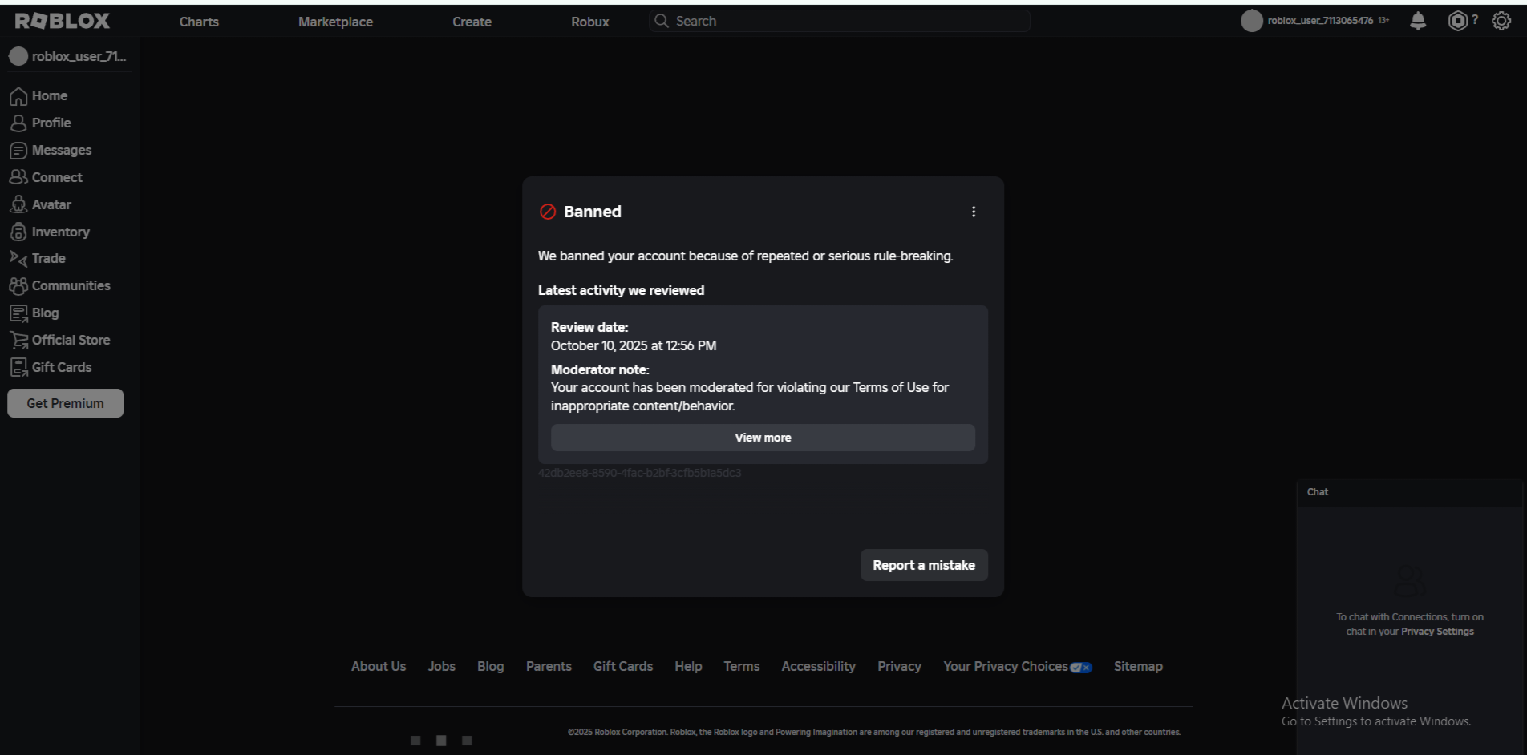Follow the Privacy Settings link in Chat

[1437, 632]
